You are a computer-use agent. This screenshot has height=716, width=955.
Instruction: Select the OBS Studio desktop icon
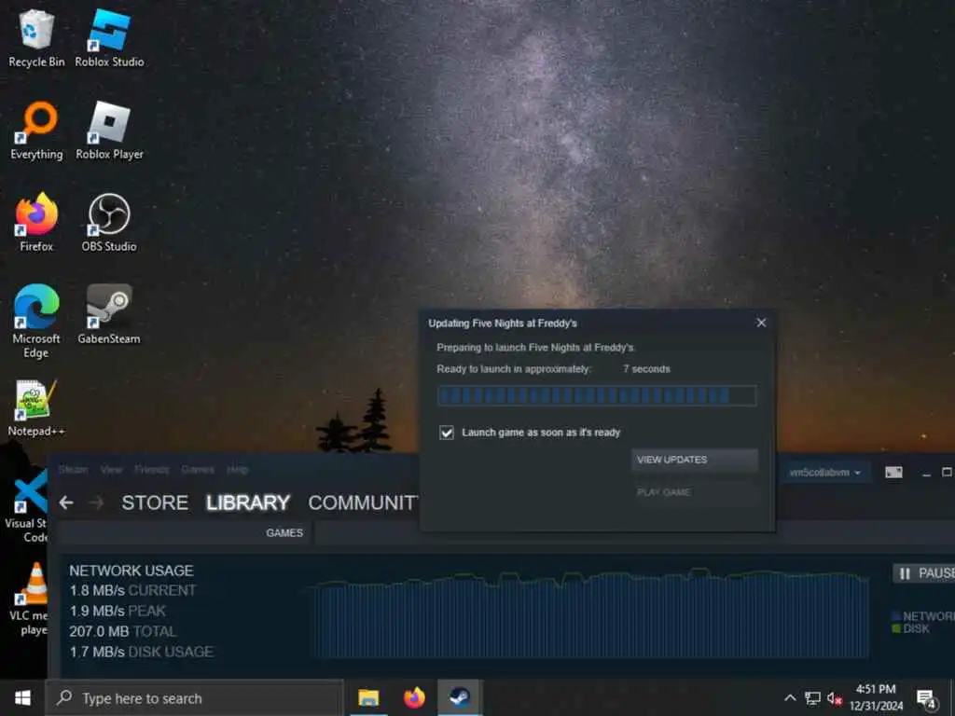tap(109, 222)
